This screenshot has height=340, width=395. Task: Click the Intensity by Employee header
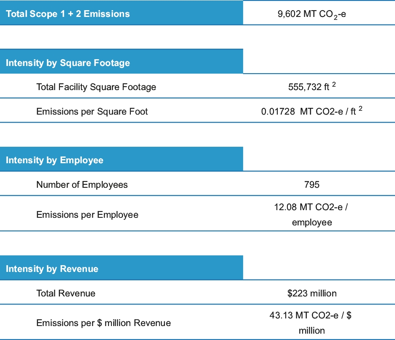[55, 160]
